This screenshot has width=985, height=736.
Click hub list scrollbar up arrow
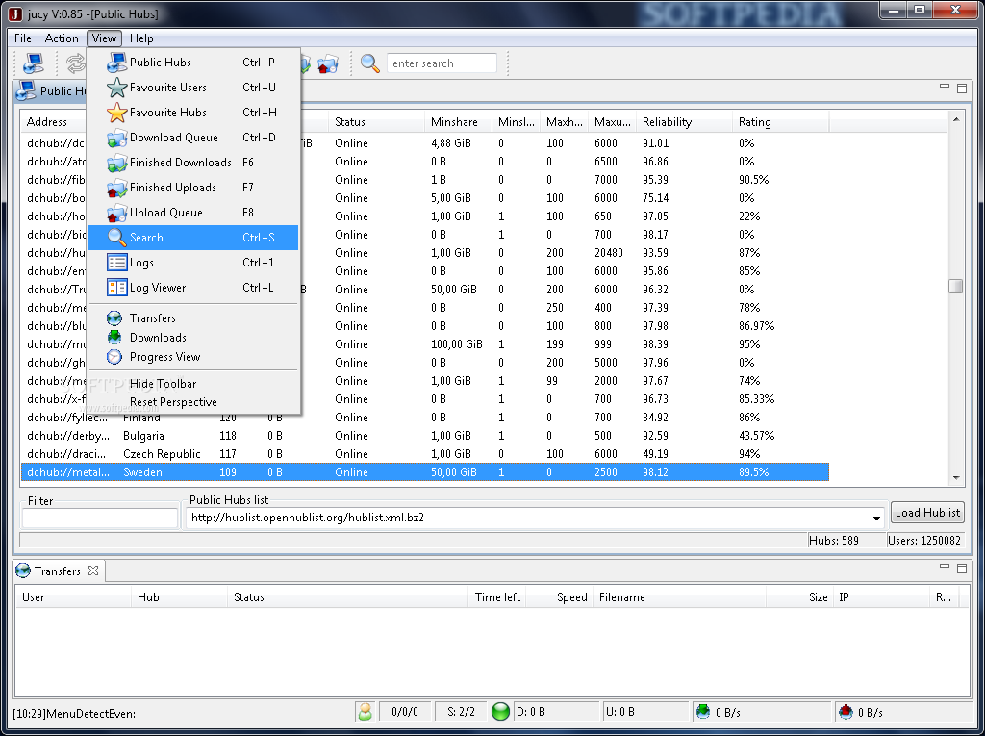pyautogui.click(x=955, y=119)
